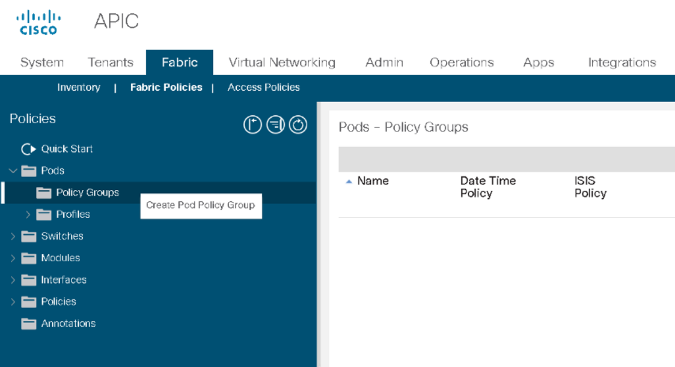Click the Pods - Policy Groups heading
This screenshot has width=675, height=367.
click(403, 127)
